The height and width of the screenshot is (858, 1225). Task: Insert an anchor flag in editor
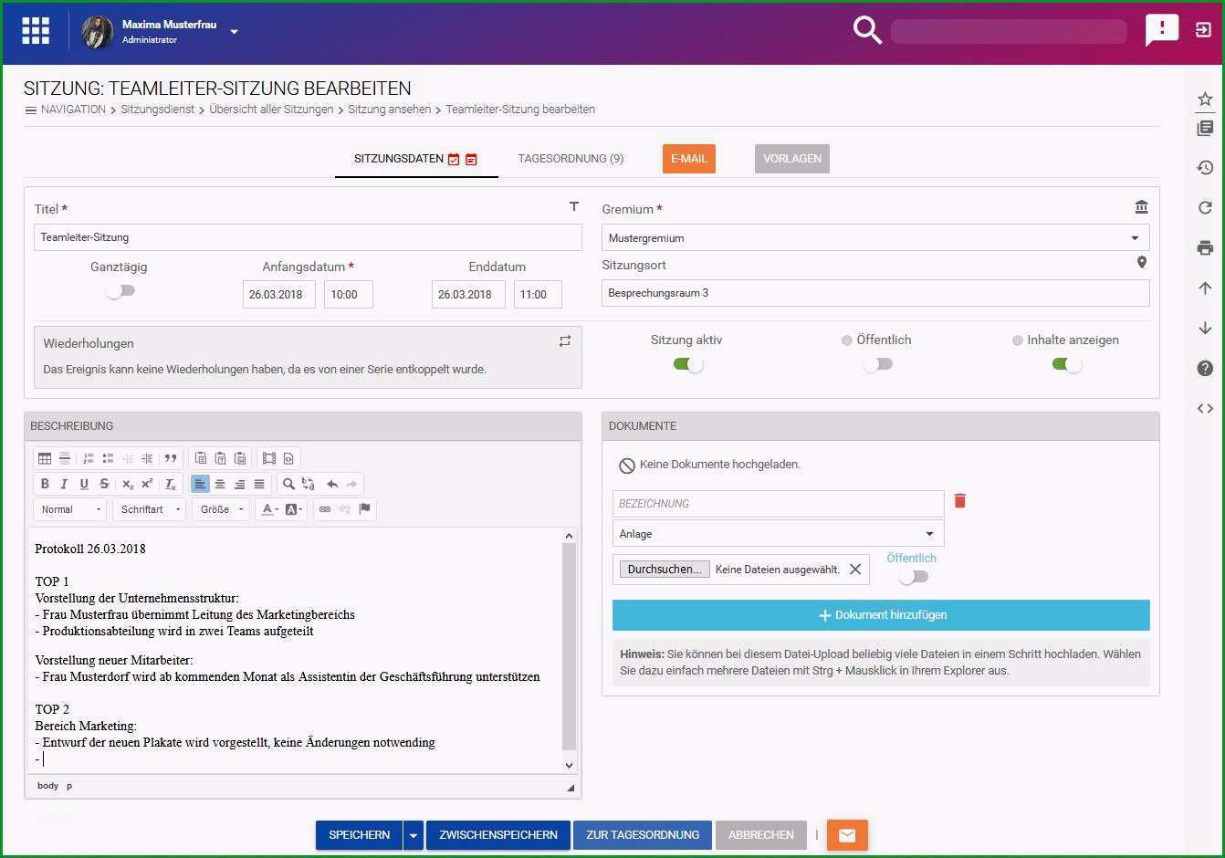click(365, 509)
